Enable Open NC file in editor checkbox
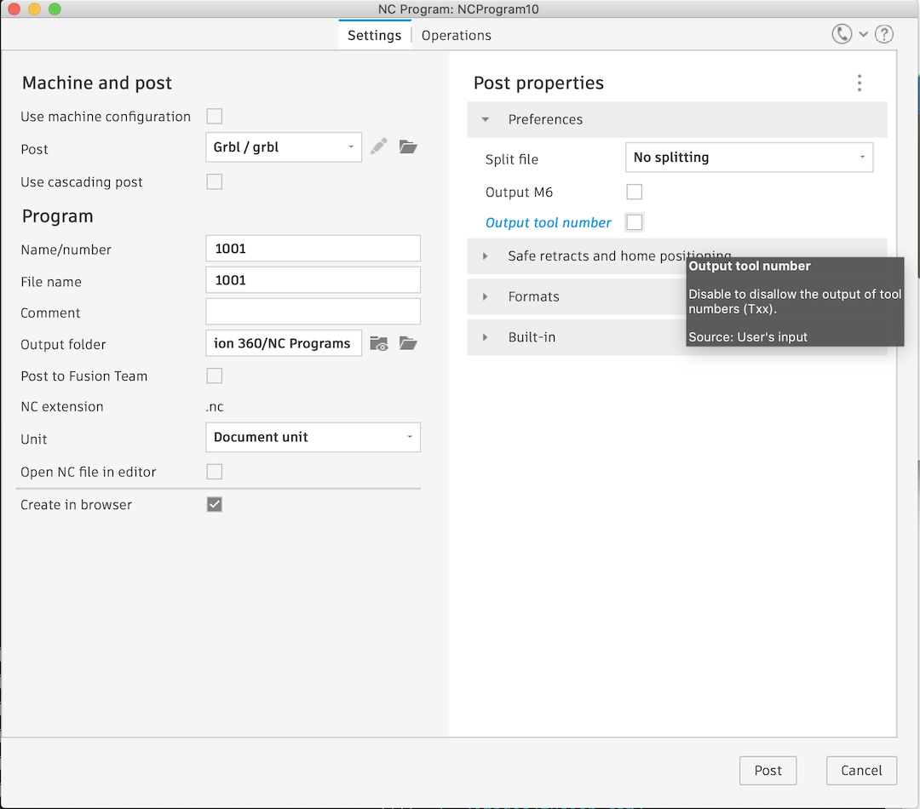 [214, 472]
